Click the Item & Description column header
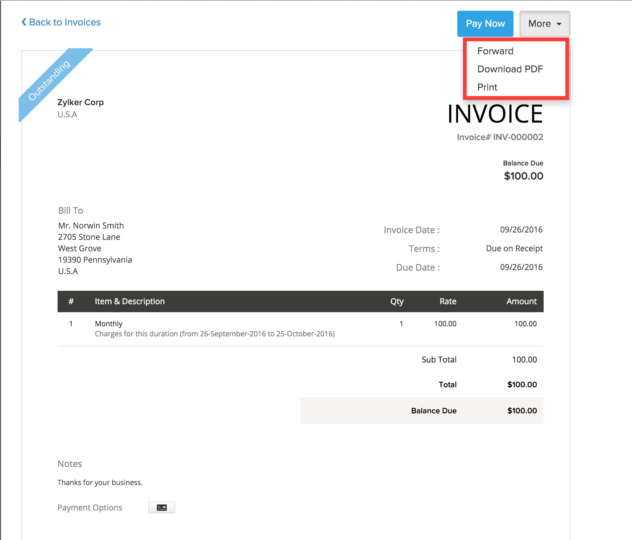The image size is (632, 540). (130, 301)
